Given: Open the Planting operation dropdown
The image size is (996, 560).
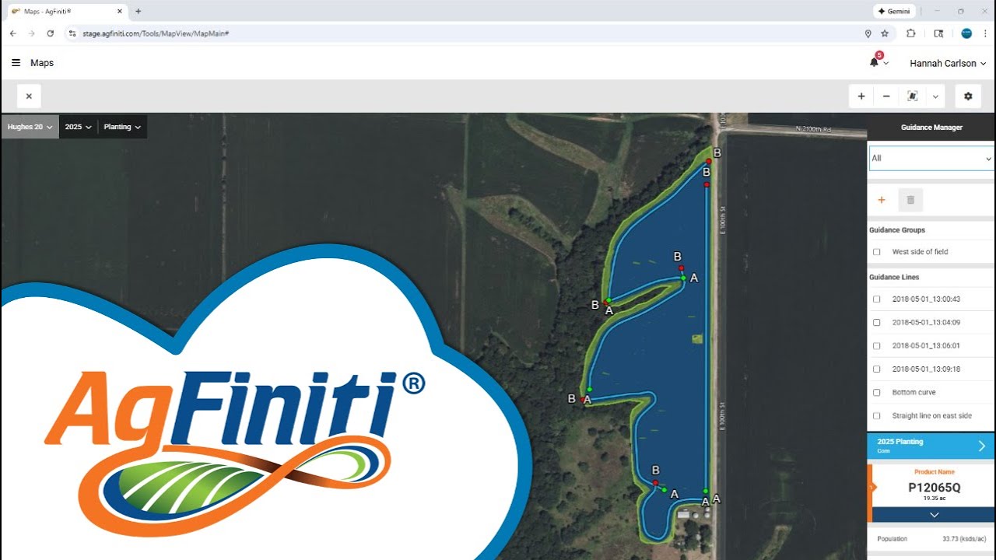Looking at the screenshot, I should pyautogui.click(x=122, y=127).
